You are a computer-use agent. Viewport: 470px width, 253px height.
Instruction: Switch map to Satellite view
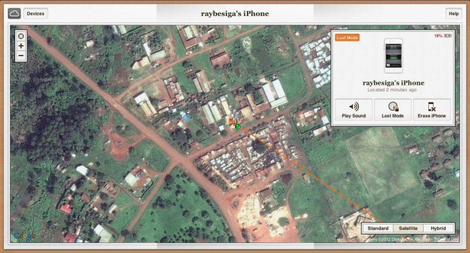[408, 228]
